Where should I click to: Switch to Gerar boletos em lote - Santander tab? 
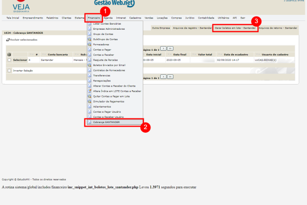coord(235,28)
